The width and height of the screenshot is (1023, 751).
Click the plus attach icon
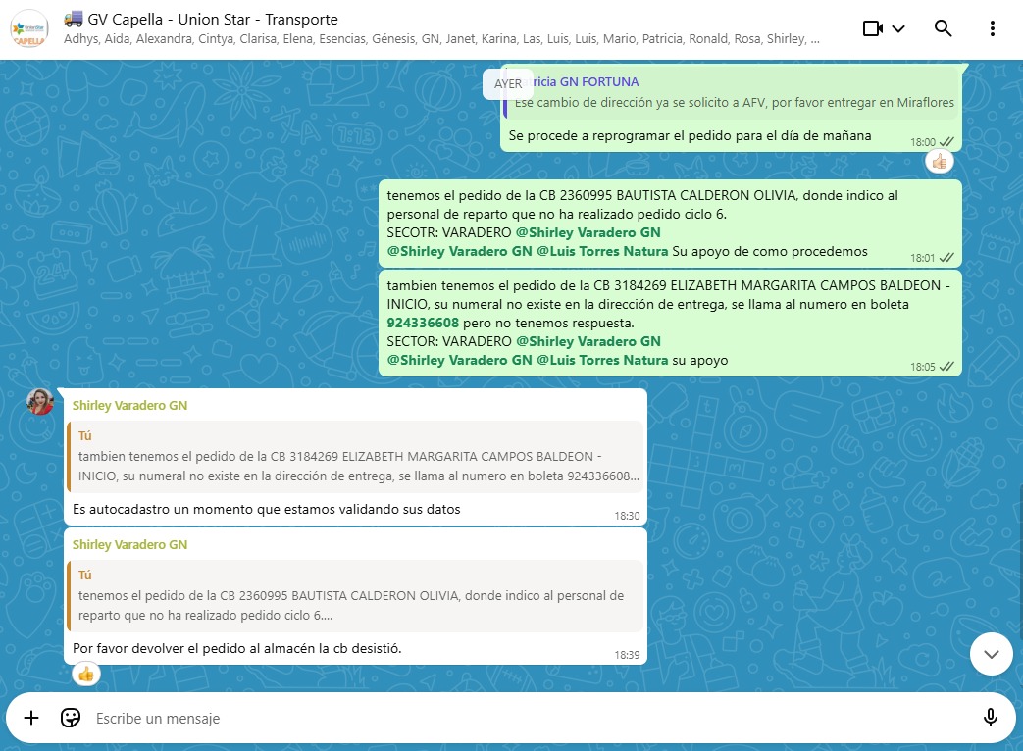[31, 718]
